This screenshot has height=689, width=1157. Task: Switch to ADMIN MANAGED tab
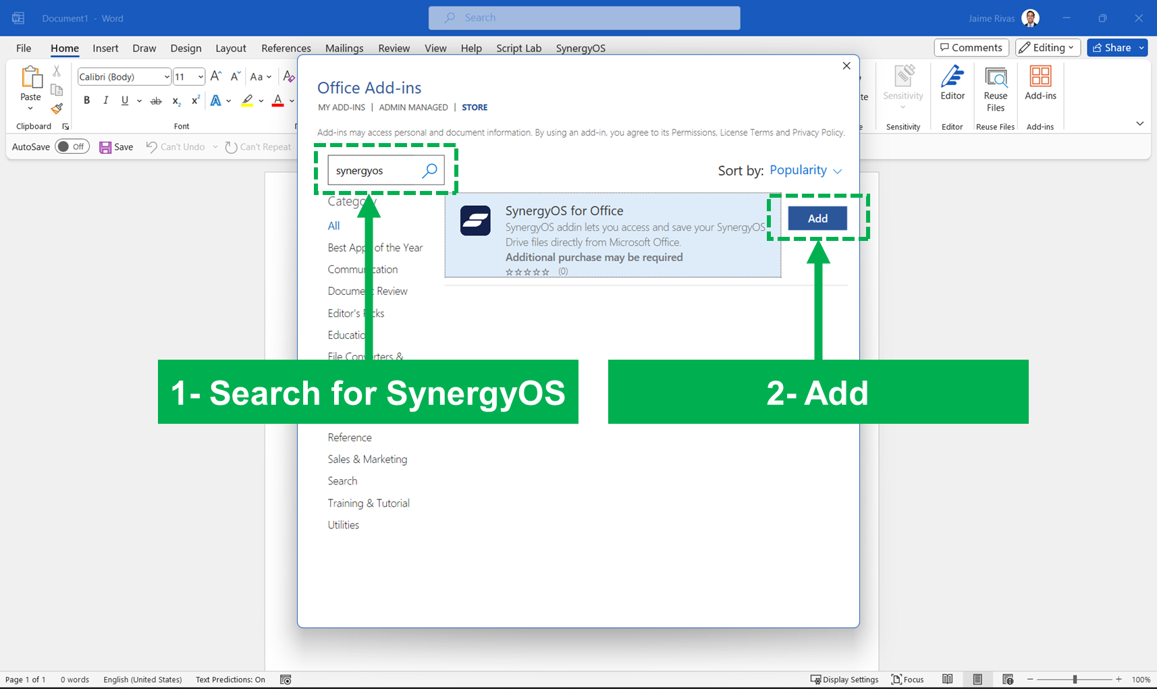[x=413, y=107]
